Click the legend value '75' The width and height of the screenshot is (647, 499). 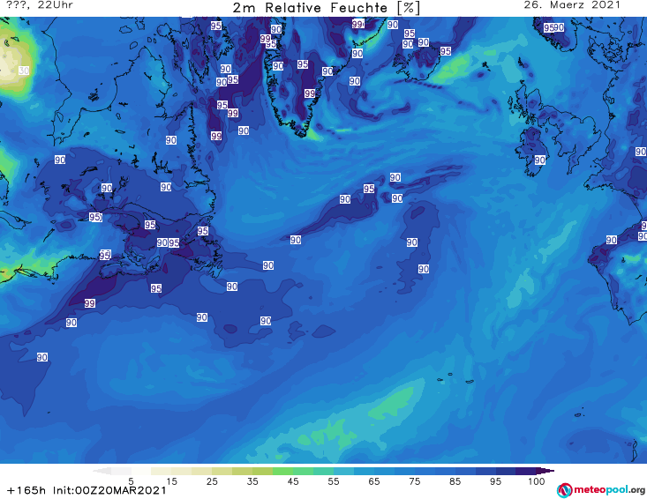pyautogui.click(x=415, y=481)
